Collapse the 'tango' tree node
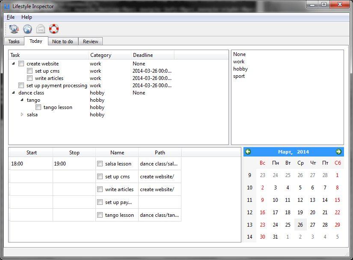The image size is (353, 260). click(22, 100)
